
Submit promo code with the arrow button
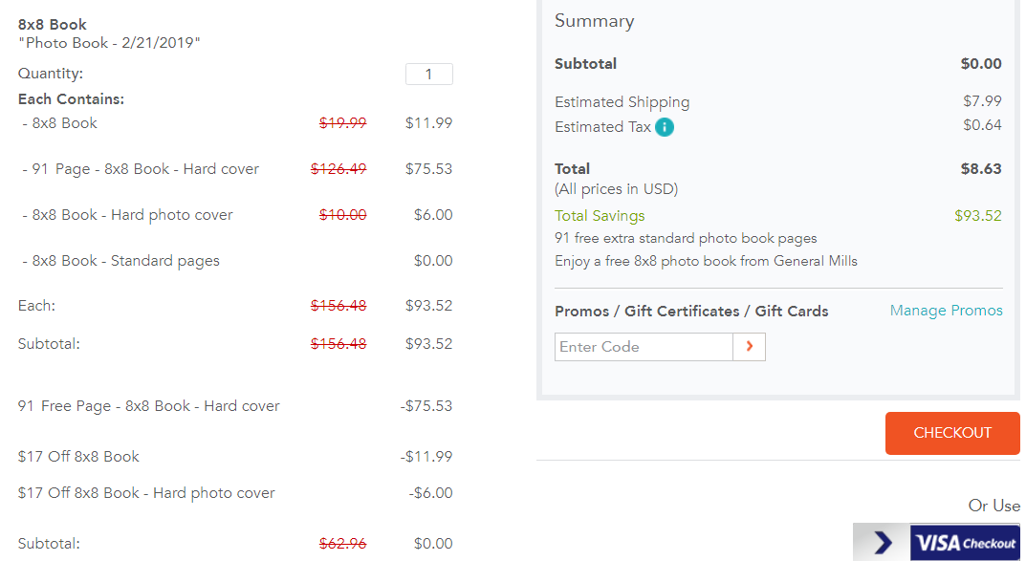click(x=750, y=347)
